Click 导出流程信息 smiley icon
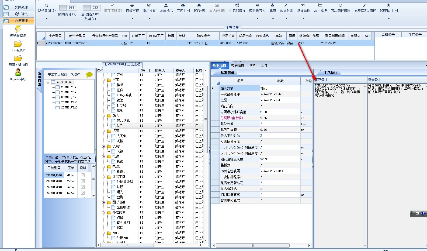This screenshot has width=427, height=251. [x=341, y=5]
